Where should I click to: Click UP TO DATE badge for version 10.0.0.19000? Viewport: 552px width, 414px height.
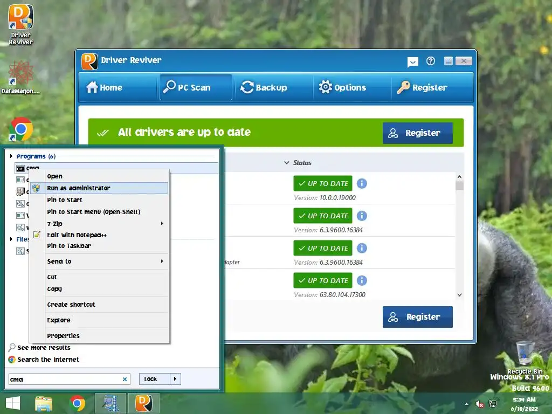point(323,183)
